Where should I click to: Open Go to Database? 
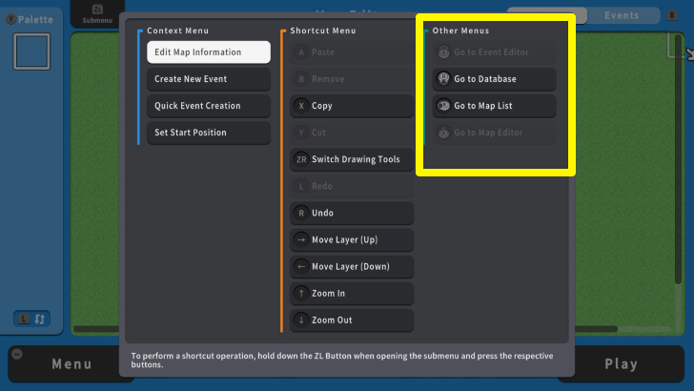click(x=495, y=79)
